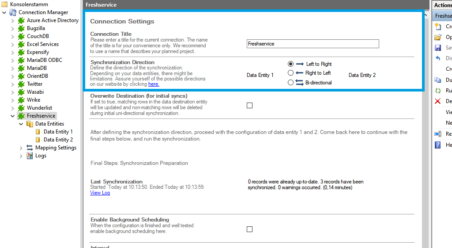This screenshot has height=248, width=452.
Task: Select the Expensify connection label
Action: [38, 52]
